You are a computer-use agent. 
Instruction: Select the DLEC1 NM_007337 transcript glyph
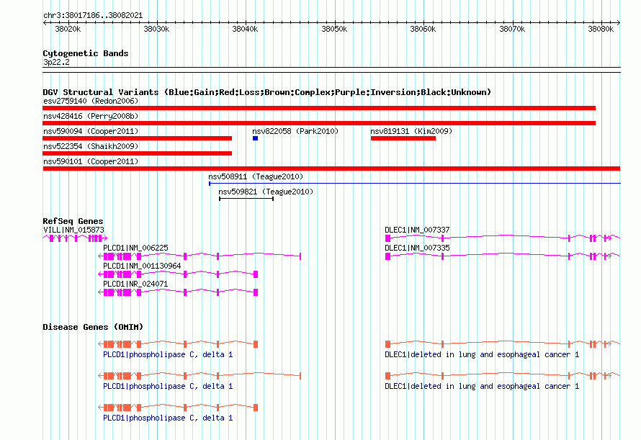[x=503, y=238]
